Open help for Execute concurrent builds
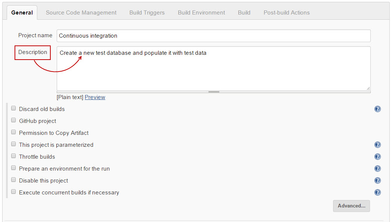The width and height of the screenshot is (392, 222). pos(377,193)
